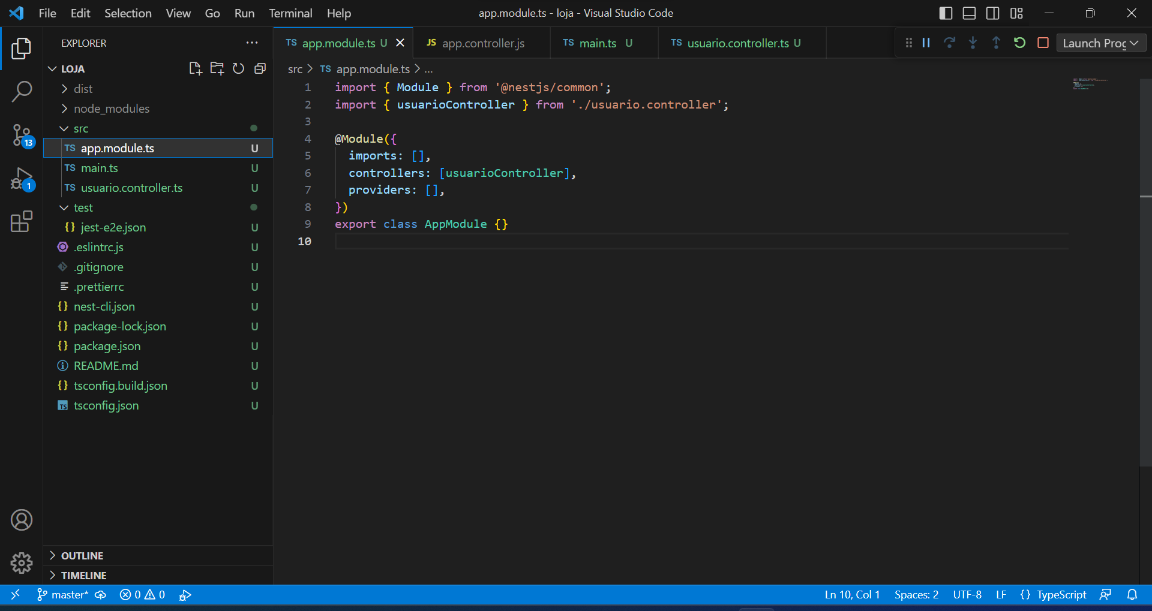Open the Run menu

coord(244,13)
